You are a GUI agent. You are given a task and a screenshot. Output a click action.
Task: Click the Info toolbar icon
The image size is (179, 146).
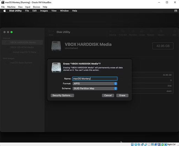click(x=175, y=31)
